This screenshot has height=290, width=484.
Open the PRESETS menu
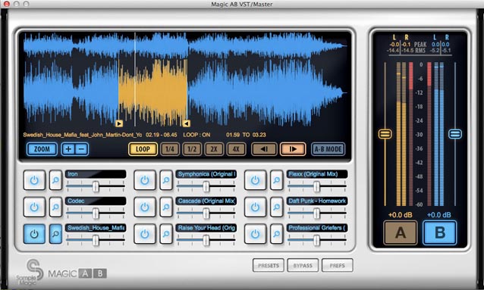tap(269, 265)
